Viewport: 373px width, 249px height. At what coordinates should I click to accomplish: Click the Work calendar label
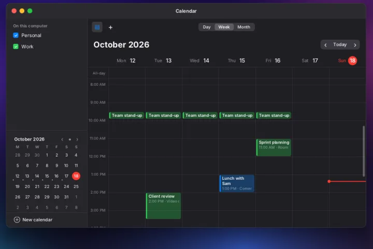coord(27,46)
